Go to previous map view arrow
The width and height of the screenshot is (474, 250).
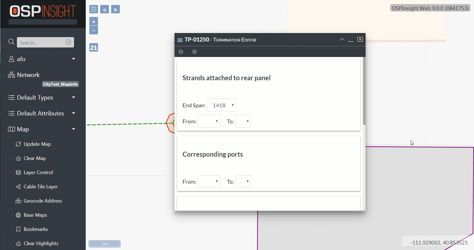[x=105, y=9]
